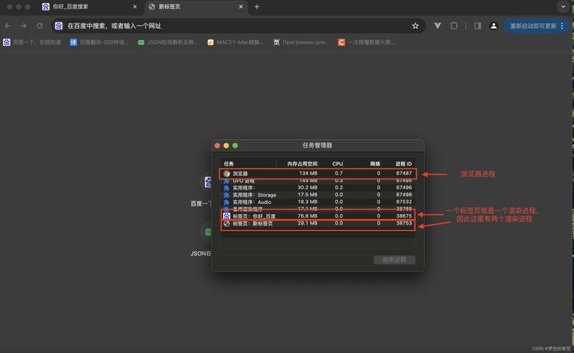This screenshot has height=353, width=574.
Task: Click the forward navigation arrow
Action: (x=23, y=25)
